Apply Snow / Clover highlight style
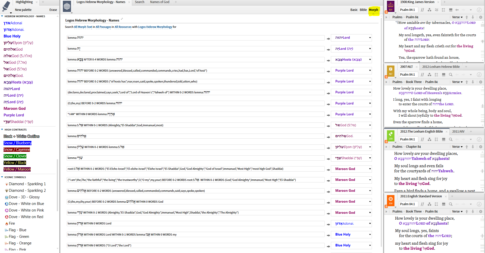The height and width of the screenshot is (253, 485). tap(15, 156)
